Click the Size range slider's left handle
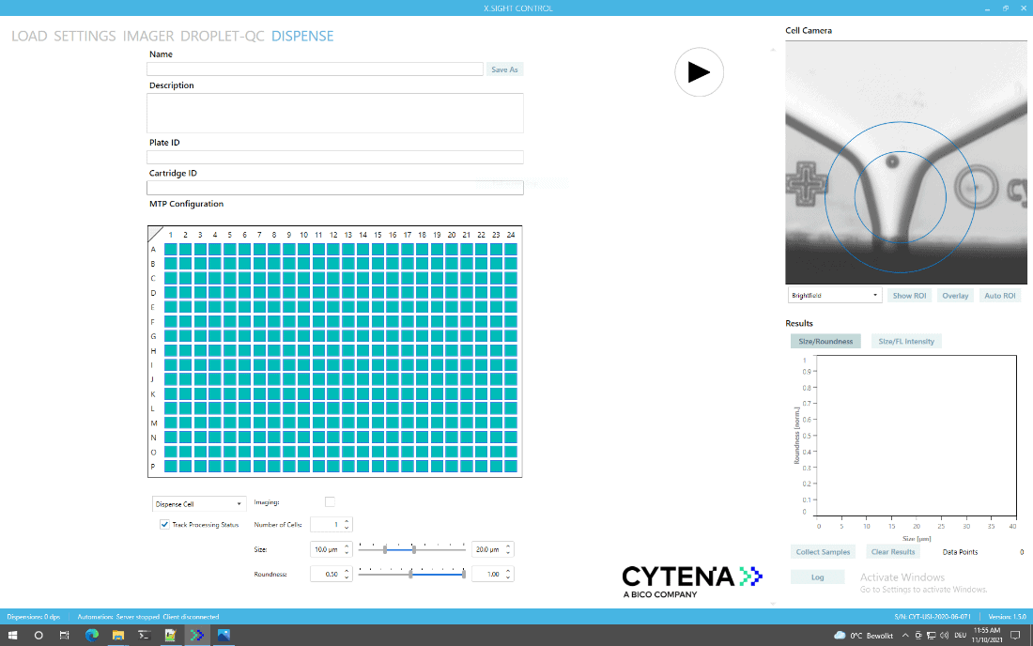Image resolution: width=1033 pixels, height=646 pixels. tap(385, 549)
